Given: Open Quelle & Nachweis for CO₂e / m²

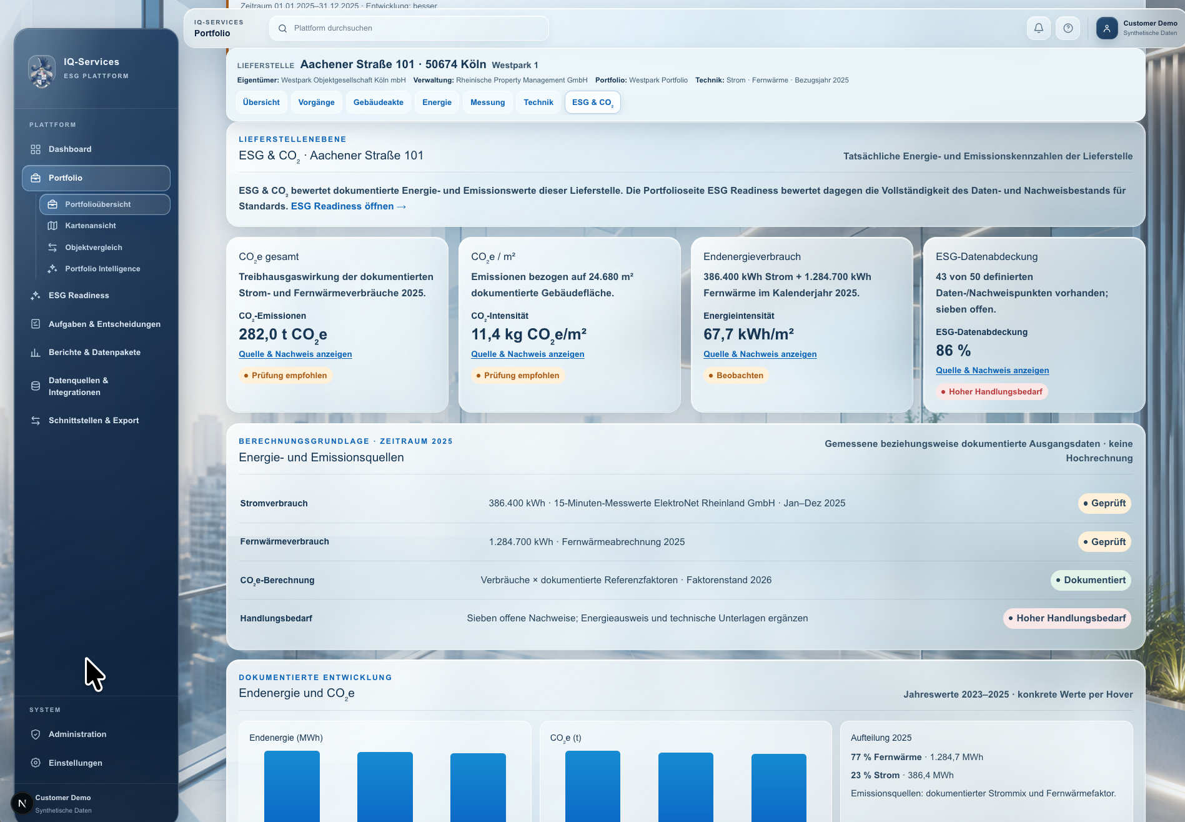Looking at the screenshot, I should click(x=527, y=354).
